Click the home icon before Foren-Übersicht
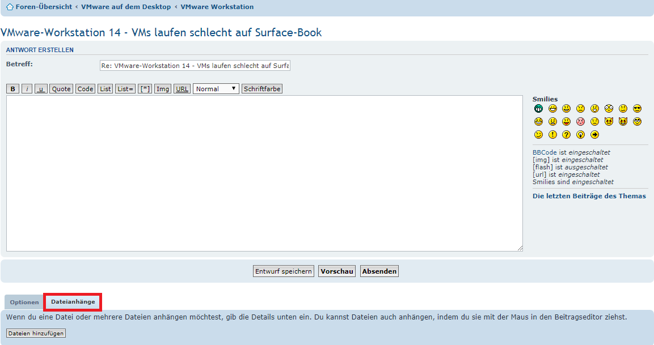654x345 pixels. pyautogui.click(x=10, y=7)
